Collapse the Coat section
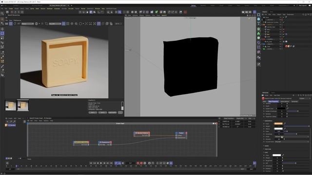 tap(266, 152)
